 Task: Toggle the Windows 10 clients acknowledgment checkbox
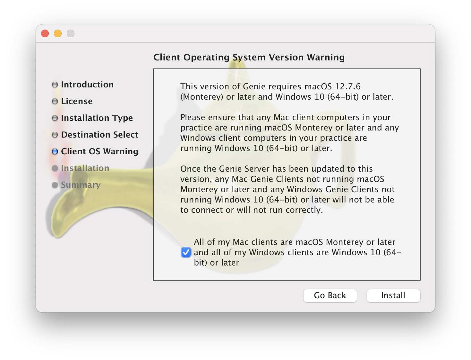pos(186,253)
